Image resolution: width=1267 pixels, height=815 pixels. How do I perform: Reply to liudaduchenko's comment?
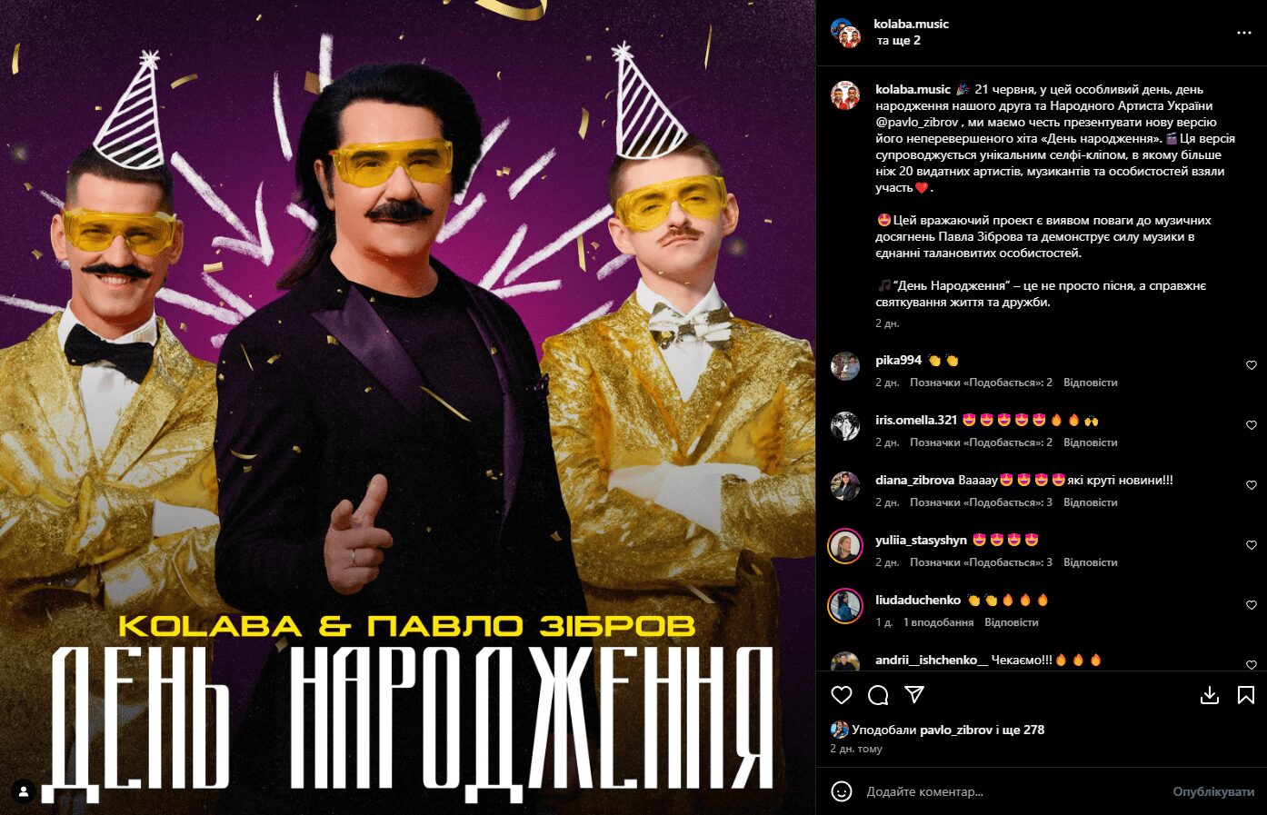[1011, 622]
